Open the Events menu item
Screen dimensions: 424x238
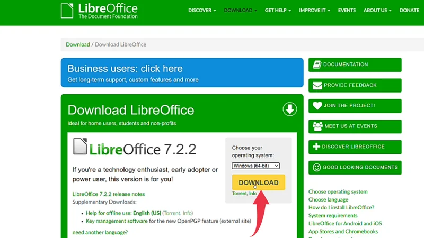pyautogui.click(x=347, y=10)
